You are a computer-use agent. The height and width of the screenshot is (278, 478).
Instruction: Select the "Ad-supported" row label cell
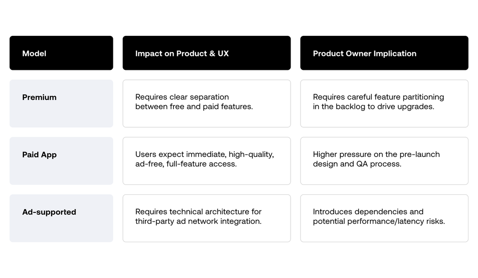[61, 218]
